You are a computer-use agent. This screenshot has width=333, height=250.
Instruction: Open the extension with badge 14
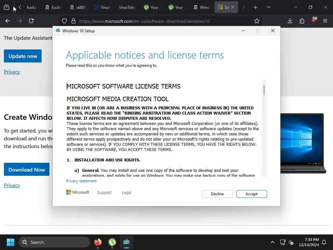314,20
